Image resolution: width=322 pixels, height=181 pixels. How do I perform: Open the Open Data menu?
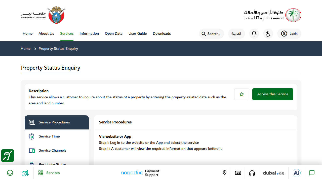coord(114,33)
